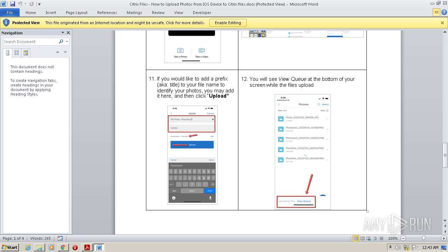Launch Internet Explorer from taskbar

[28, 247]
